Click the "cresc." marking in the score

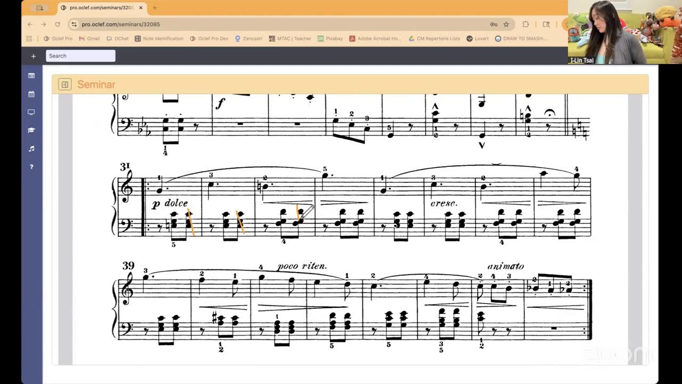(444, 203)
